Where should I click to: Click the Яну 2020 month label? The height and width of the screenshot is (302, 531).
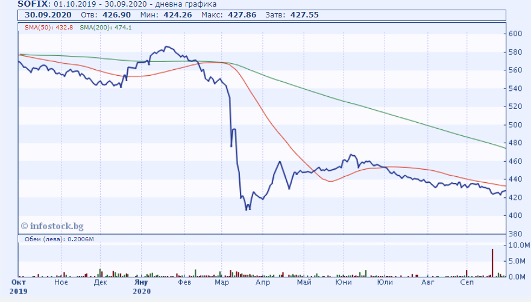pyautogui.click(x=142, y=286)
